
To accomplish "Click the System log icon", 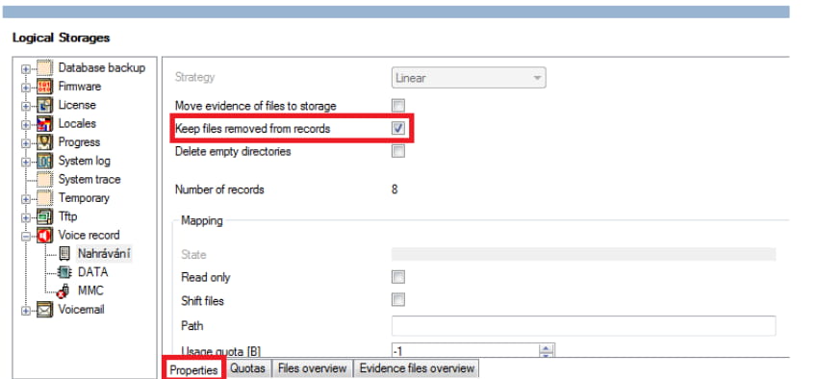I will point(45,162).
